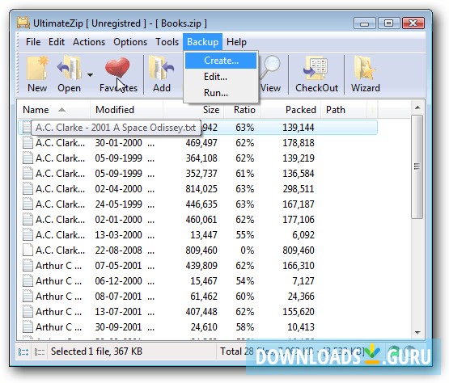Image resolution: width=449 pixels, height=383 pixels.
Task: Click file icon of row dated 08-07-2001
Action: pos(28,296)
